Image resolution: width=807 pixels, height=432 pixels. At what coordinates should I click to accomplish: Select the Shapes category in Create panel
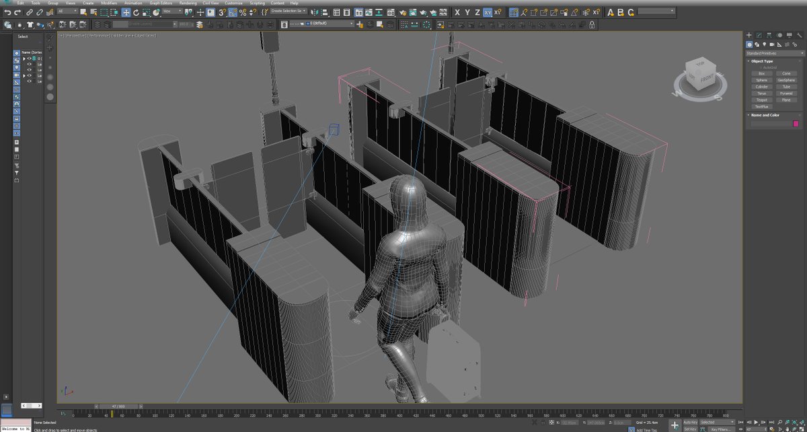click(x=758, y=44)
